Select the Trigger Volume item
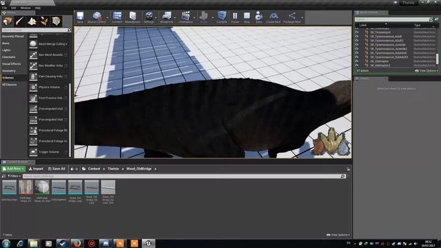The height and width of the screenshot is (248, 441). [48, 152]
